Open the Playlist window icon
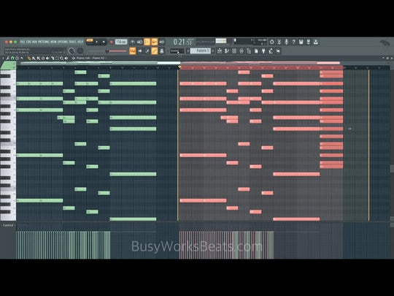394x296 pixels. coord(220,51)
